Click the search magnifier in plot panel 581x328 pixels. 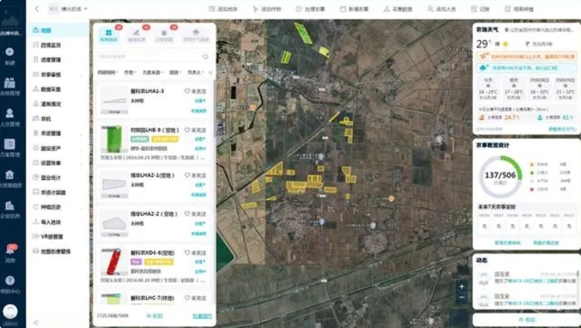tap(206, 57)
